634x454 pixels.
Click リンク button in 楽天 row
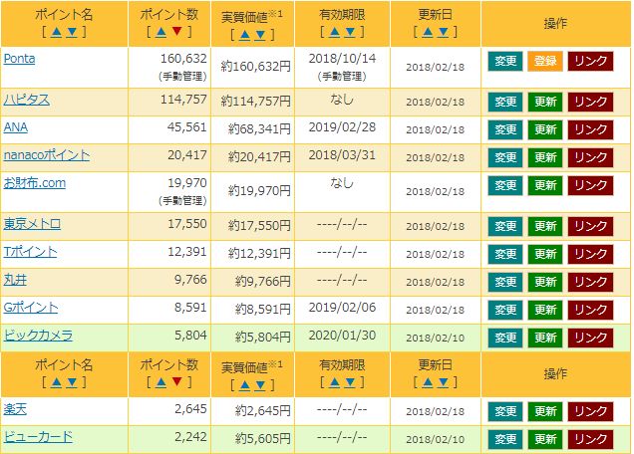[590, 411]
